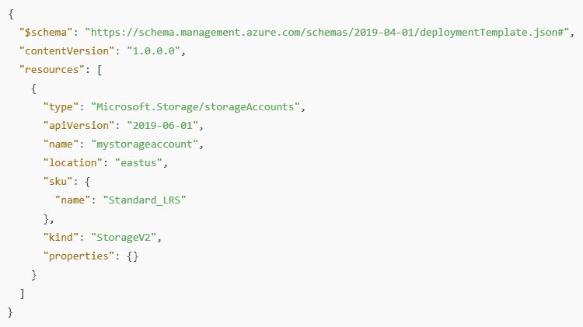Click the "resources" array key
Screen dimensions: 583x327
click(x=52, y=70)
